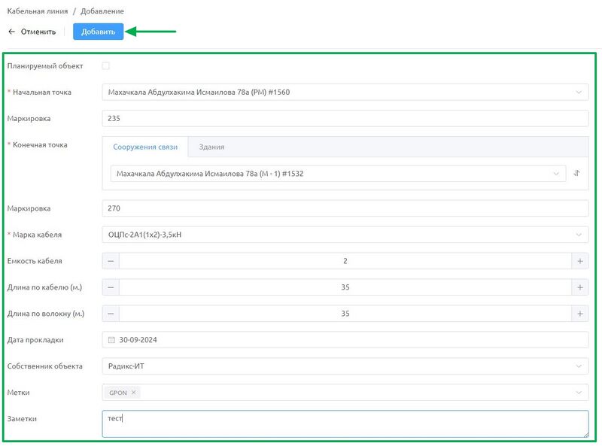The height and width of the screenshot is (446, 602).
Task: Switch to the Здания tab
Action: point(211,147)
